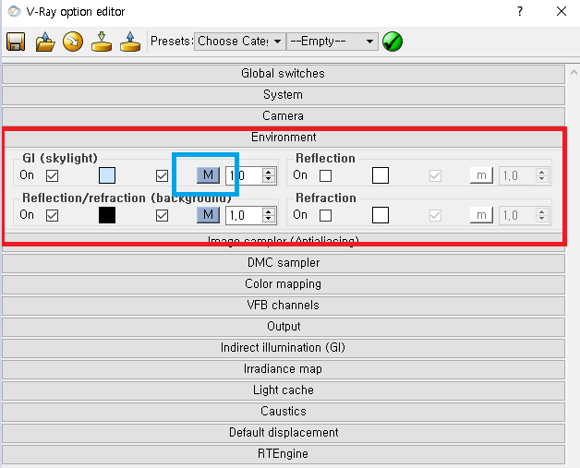Viewport: 580px width, 468px height.
Task: Expand the Caustics rollout
Action: pyautogui.click(x=284, y=412)
